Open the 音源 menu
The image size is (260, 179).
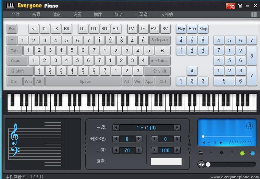(x=36, y=15)
